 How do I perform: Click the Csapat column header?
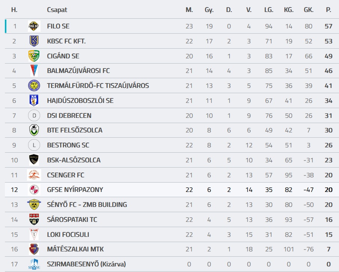pos(57,10)
